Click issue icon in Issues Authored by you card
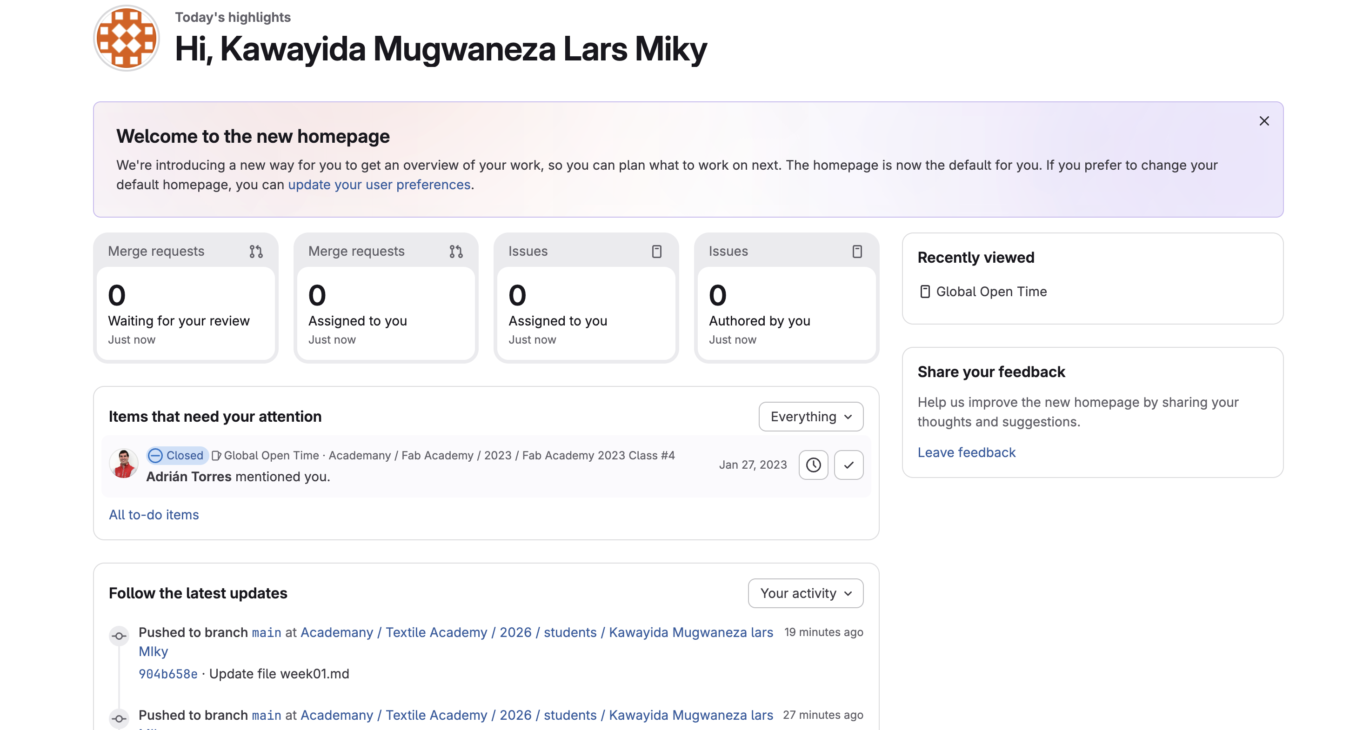This screenshot has width=1363, height=730. point(857,251)
